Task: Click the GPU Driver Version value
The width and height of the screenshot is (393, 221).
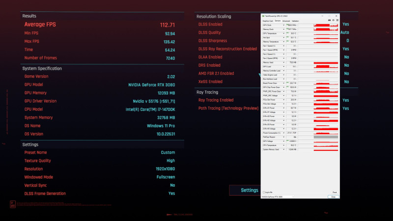Action: coord(154,101)
